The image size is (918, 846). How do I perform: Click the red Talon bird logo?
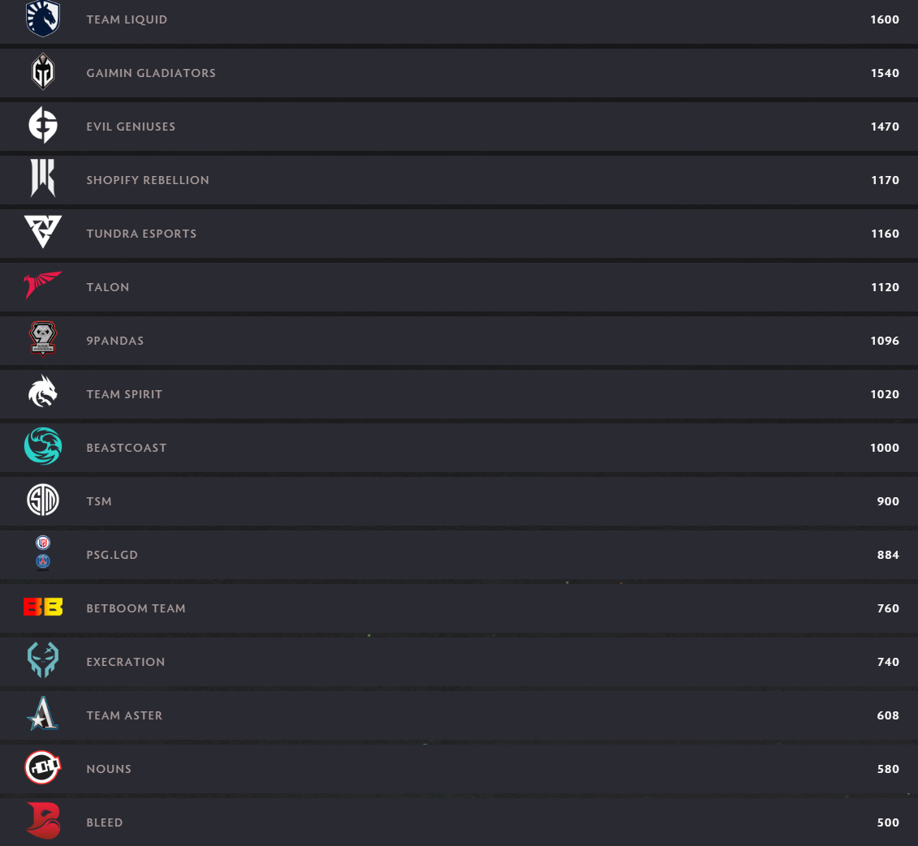43,285
